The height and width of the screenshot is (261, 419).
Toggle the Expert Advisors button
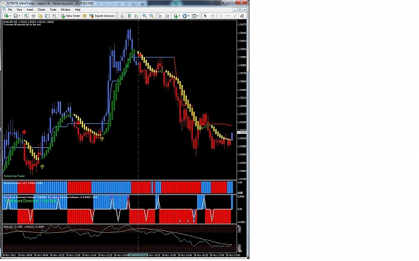(102, 16)
